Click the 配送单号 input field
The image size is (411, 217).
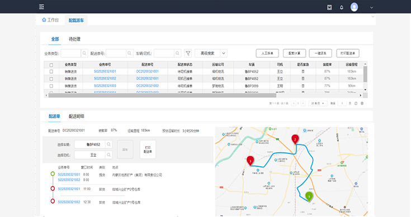click(116, 54)
